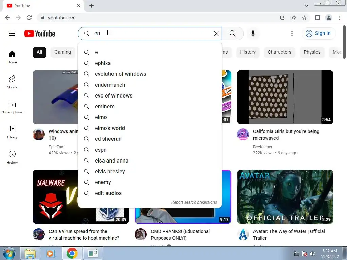Select the History filter chip

[x=248, y=52]
